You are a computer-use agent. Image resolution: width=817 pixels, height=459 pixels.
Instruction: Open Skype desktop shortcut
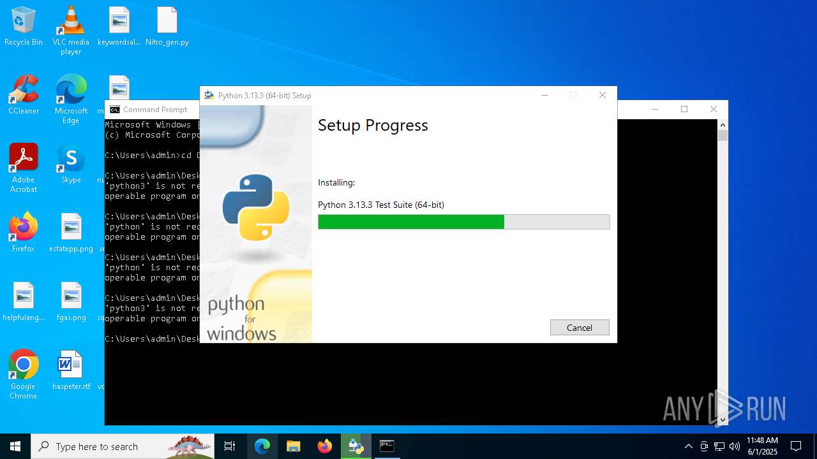[71, 164]
